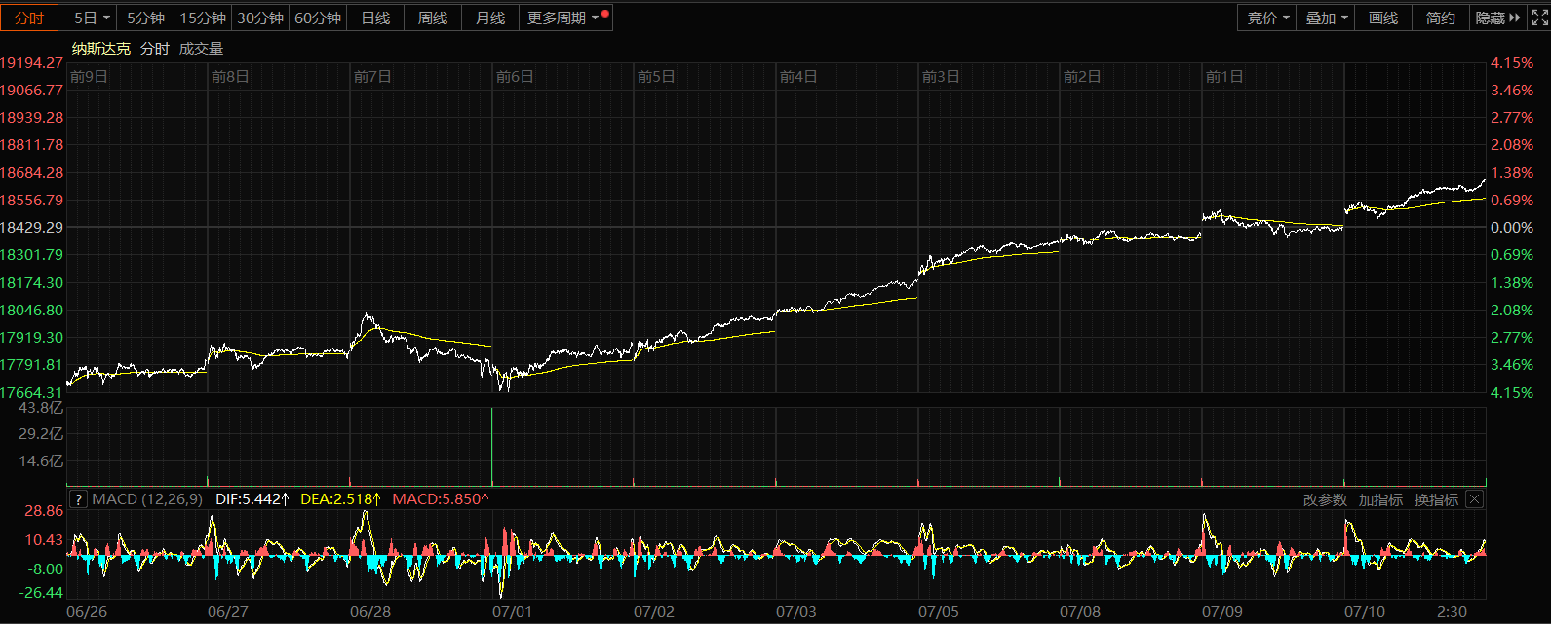Viewport: 1551px width, 624px height.
Task: Click the DEA:2.518 value readout
Action: coord(340,499)
